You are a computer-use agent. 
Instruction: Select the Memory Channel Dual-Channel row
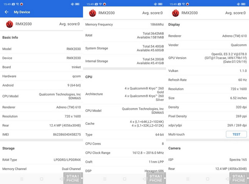pos(41,169)
